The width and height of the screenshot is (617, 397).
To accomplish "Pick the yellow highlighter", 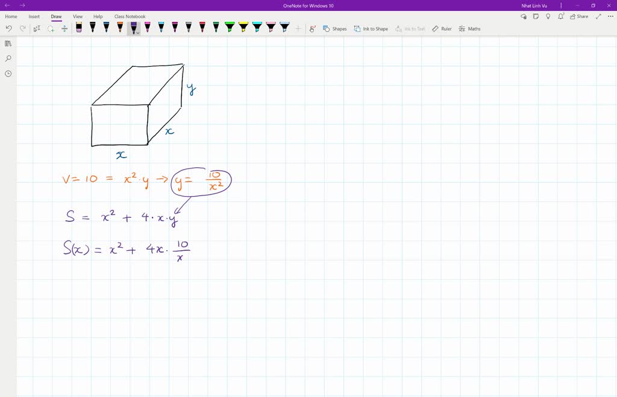I will pyautogui.click(x=243, y=28).
